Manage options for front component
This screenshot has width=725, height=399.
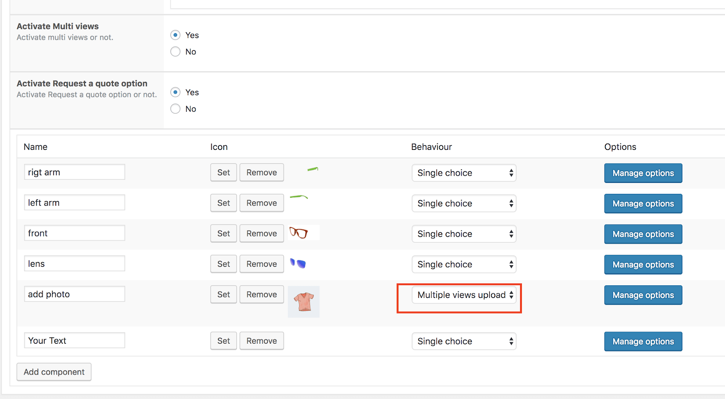643,234
